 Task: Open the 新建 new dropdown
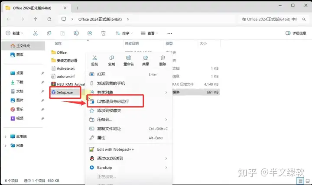pos(14,33)
